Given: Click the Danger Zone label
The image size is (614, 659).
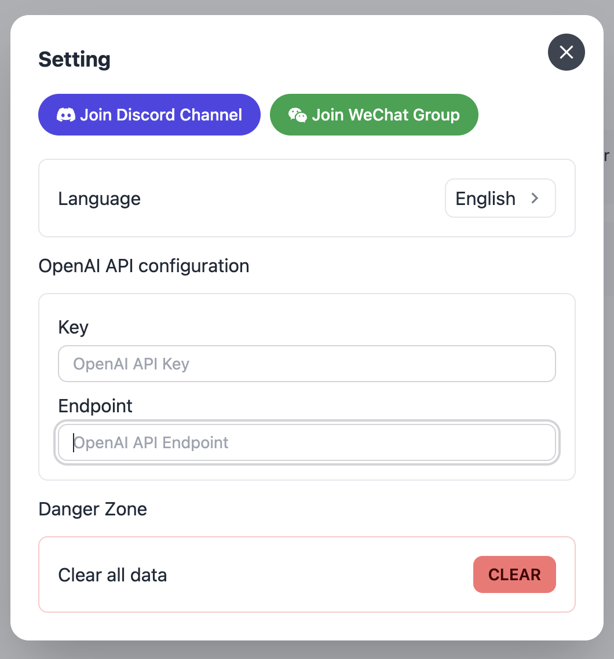Looking at the screenshot, I should point(93,509).
